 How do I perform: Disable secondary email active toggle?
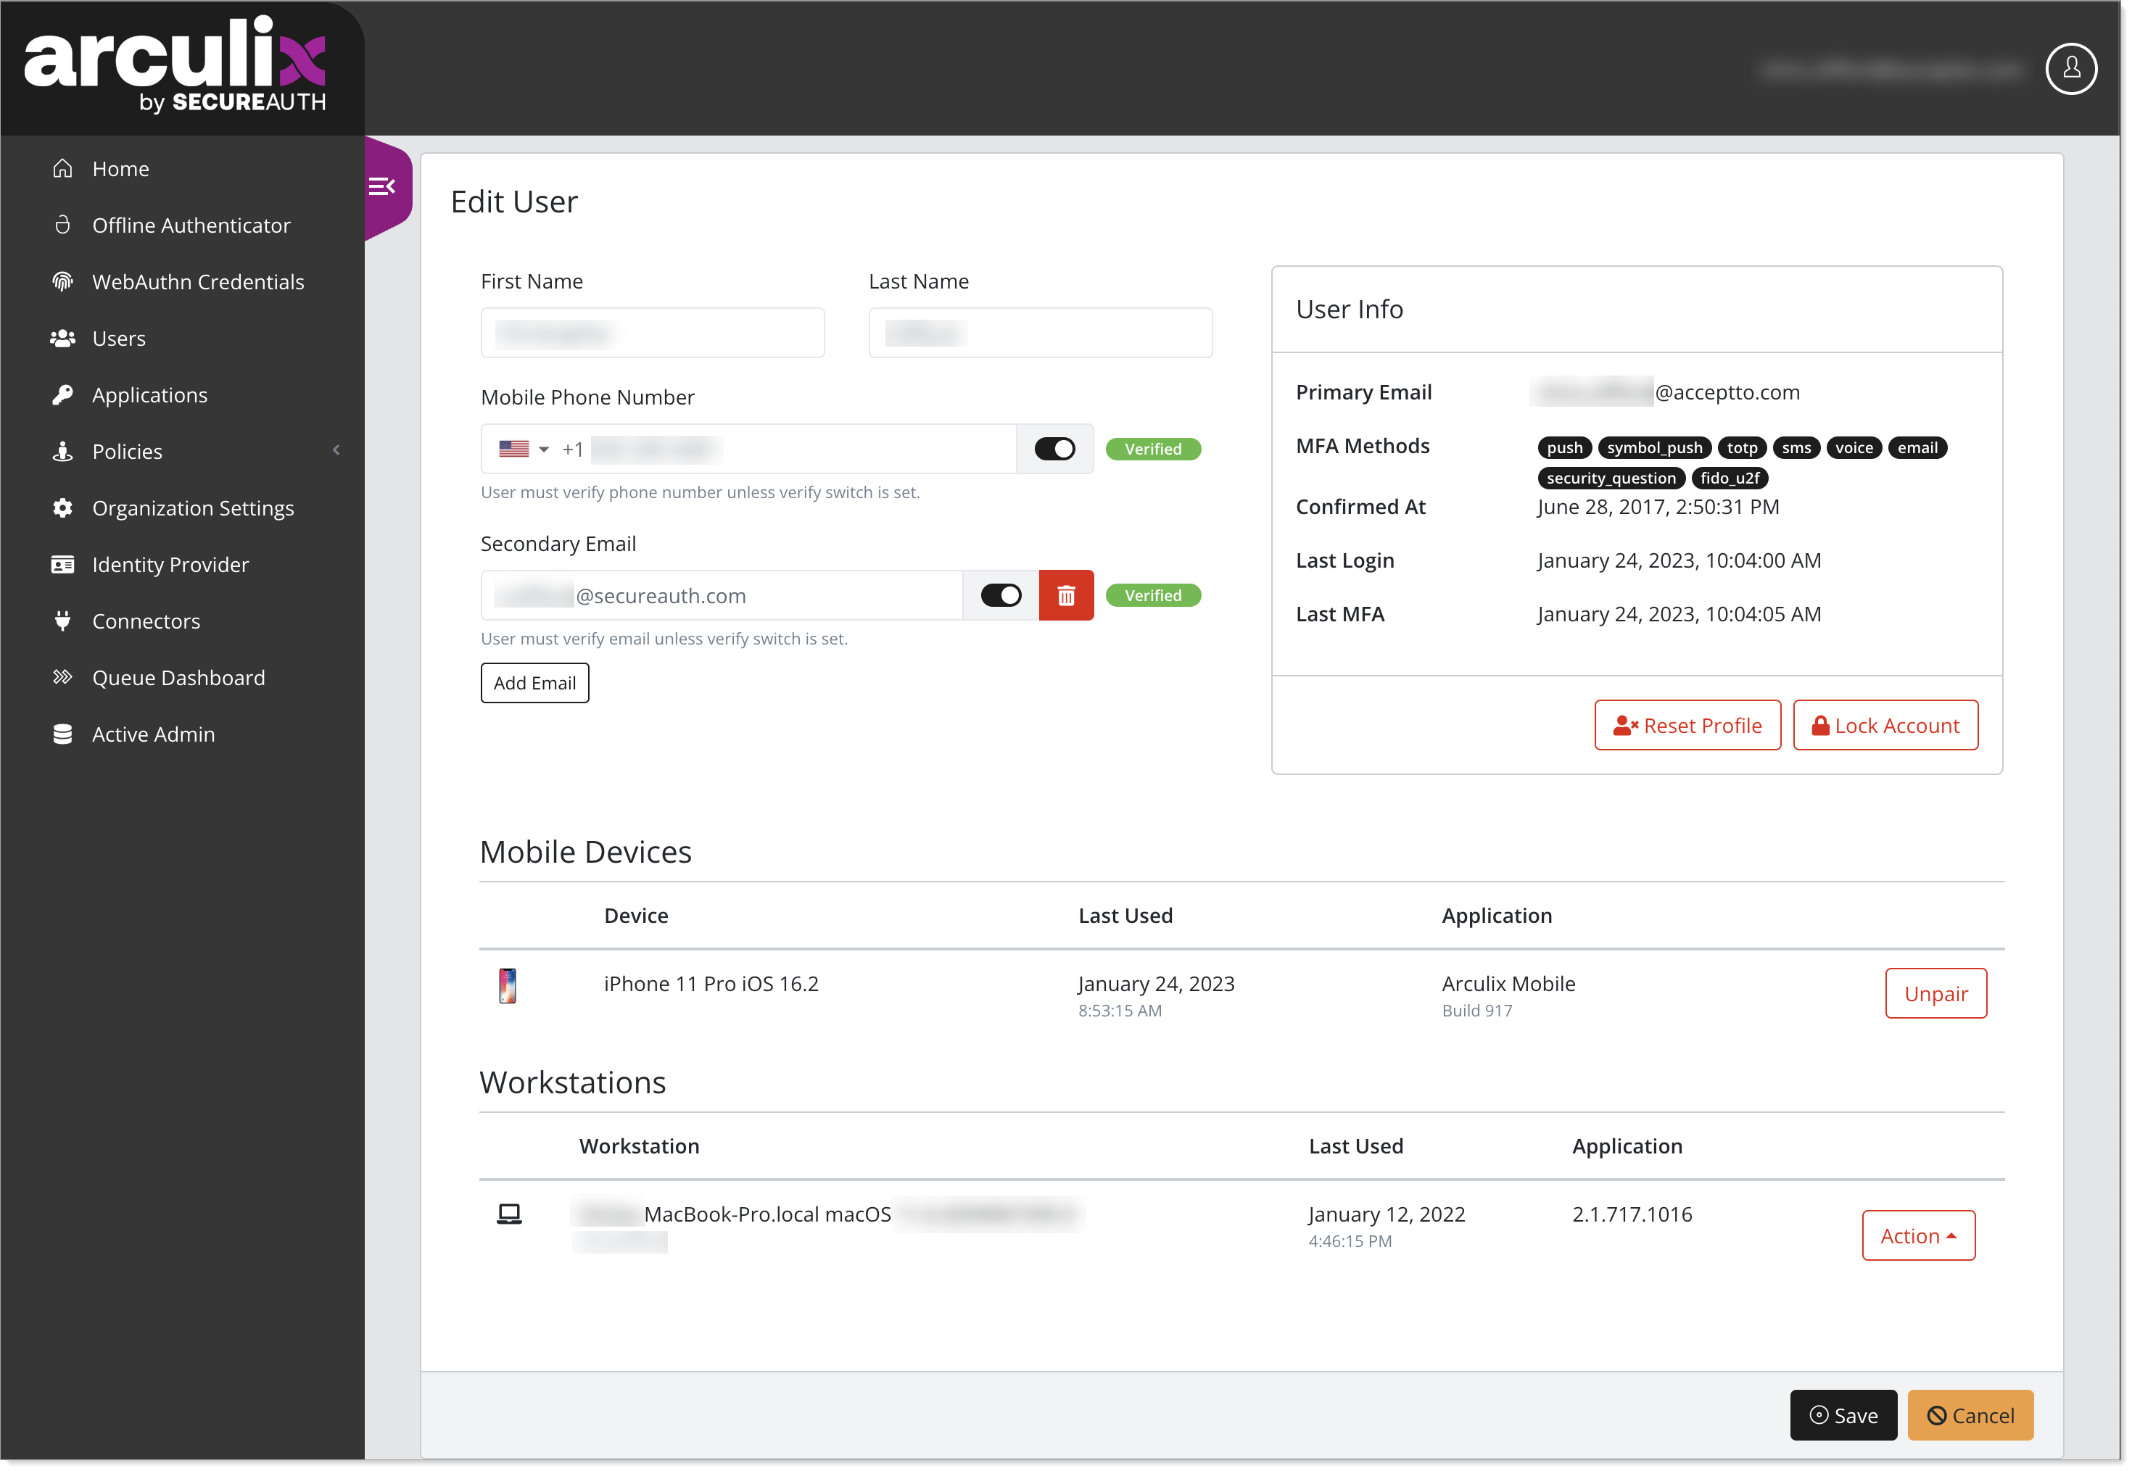pyautogui.click(x=998, y=594)
